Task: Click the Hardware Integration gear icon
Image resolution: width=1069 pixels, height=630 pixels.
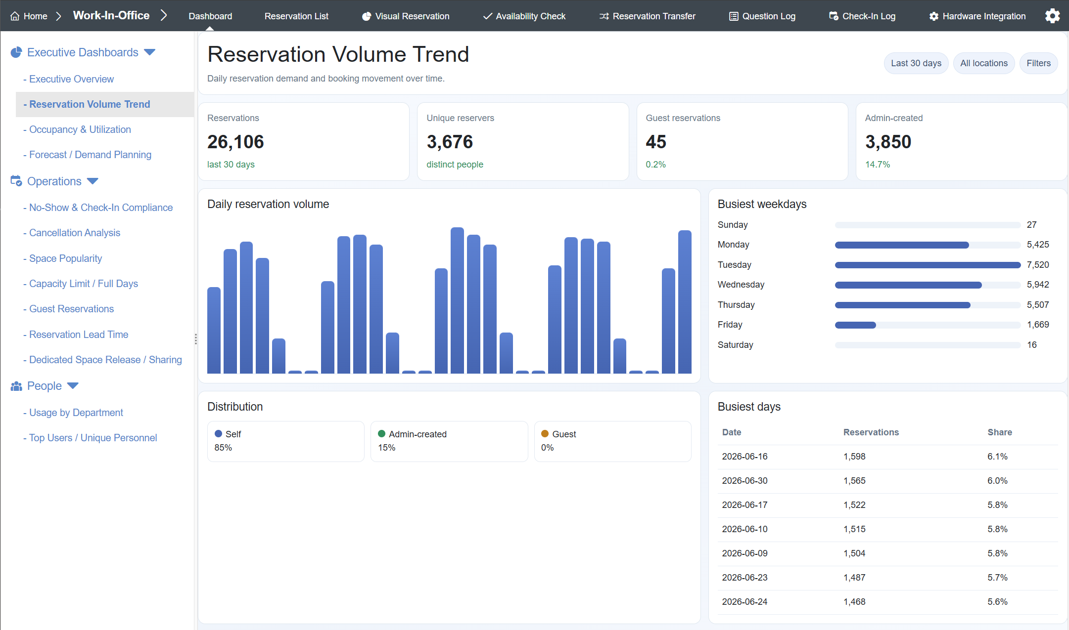Action: (934, 16)
